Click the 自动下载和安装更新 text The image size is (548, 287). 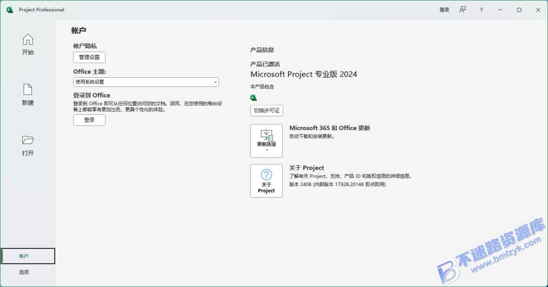coord(312,136)
